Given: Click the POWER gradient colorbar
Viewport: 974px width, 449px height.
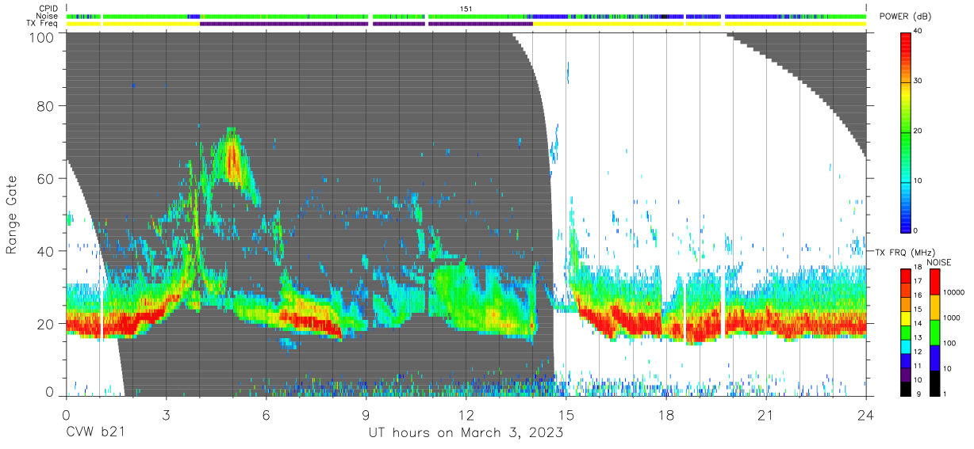Looking at the screenshot, I should pos(907,131).
